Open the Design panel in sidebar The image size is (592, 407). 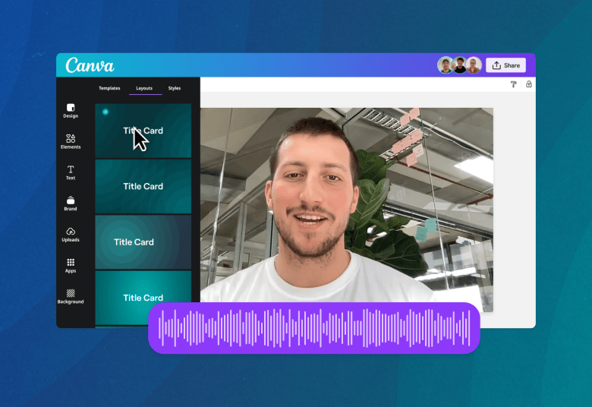pos(71,111)
